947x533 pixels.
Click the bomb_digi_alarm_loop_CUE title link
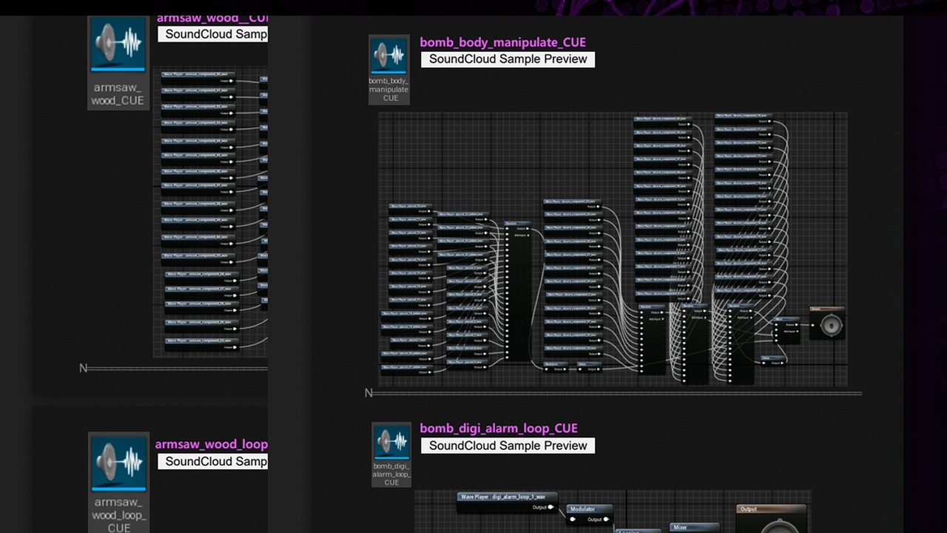(499, 428)
